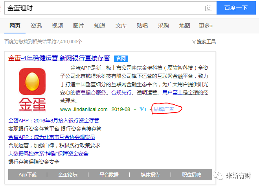Open the 贴吧 tab

(142, 26)
